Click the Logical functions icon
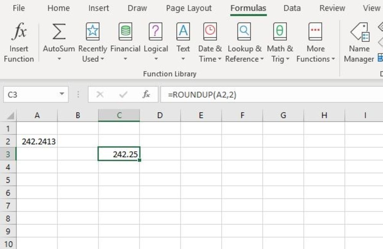 (x=156, y=31)
